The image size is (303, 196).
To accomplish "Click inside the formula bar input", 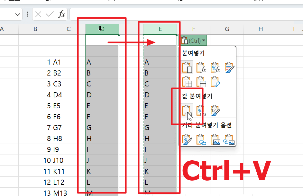I will 186,14.
